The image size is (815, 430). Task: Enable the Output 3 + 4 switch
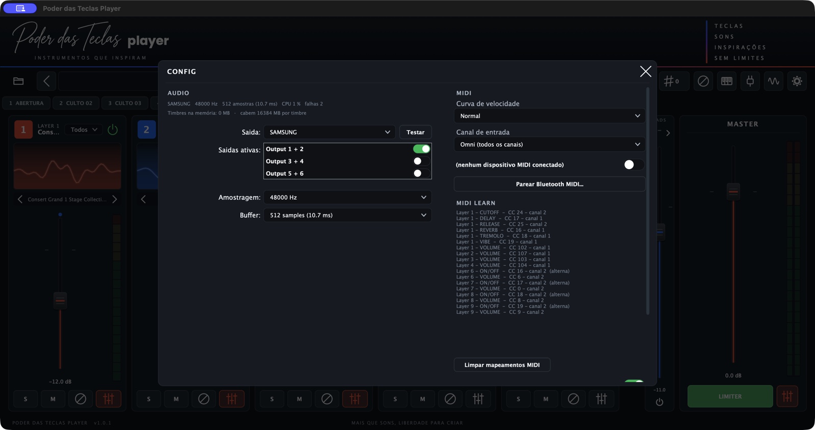421,161
